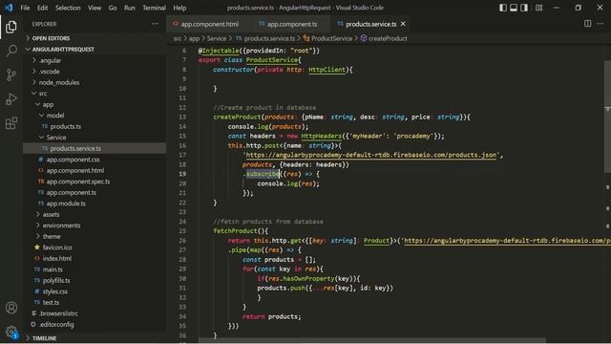Image resolution: width=611 pixels, height=344 pixels.
Task: Expand the theme folder
Action: tap(95, 236)
